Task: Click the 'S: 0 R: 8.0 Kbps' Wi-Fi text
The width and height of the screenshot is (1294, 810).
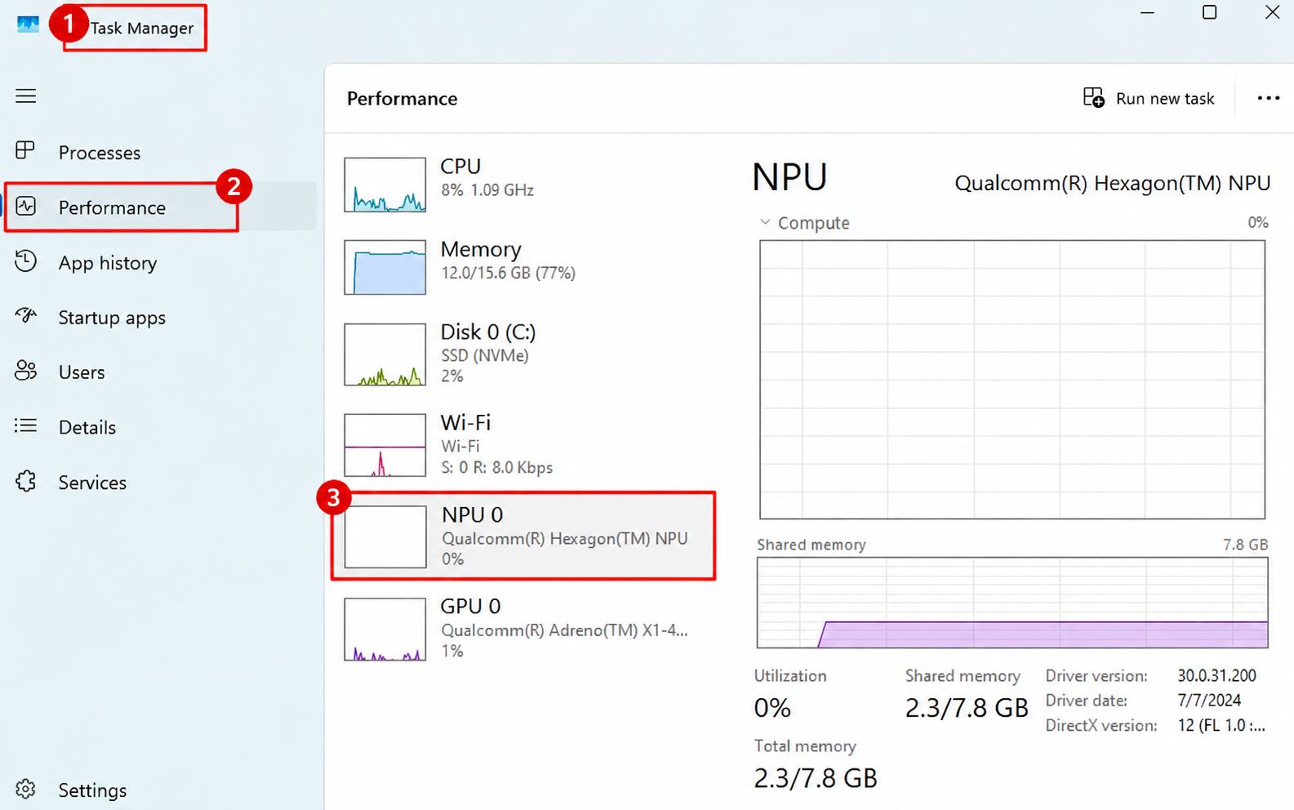Action: pos(497,468)
